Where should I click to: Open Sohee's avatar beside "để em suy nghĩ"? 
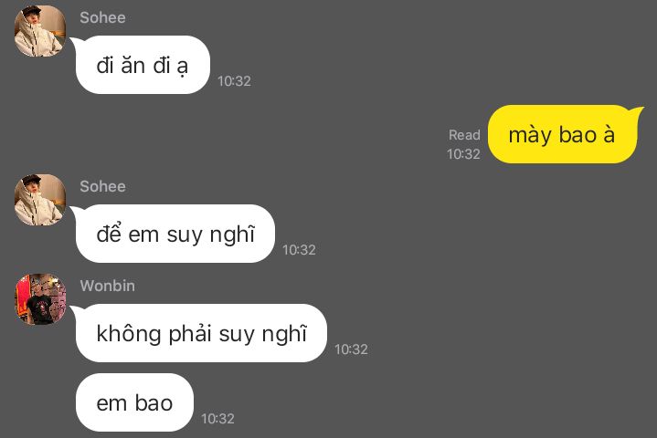click(40, 200)
